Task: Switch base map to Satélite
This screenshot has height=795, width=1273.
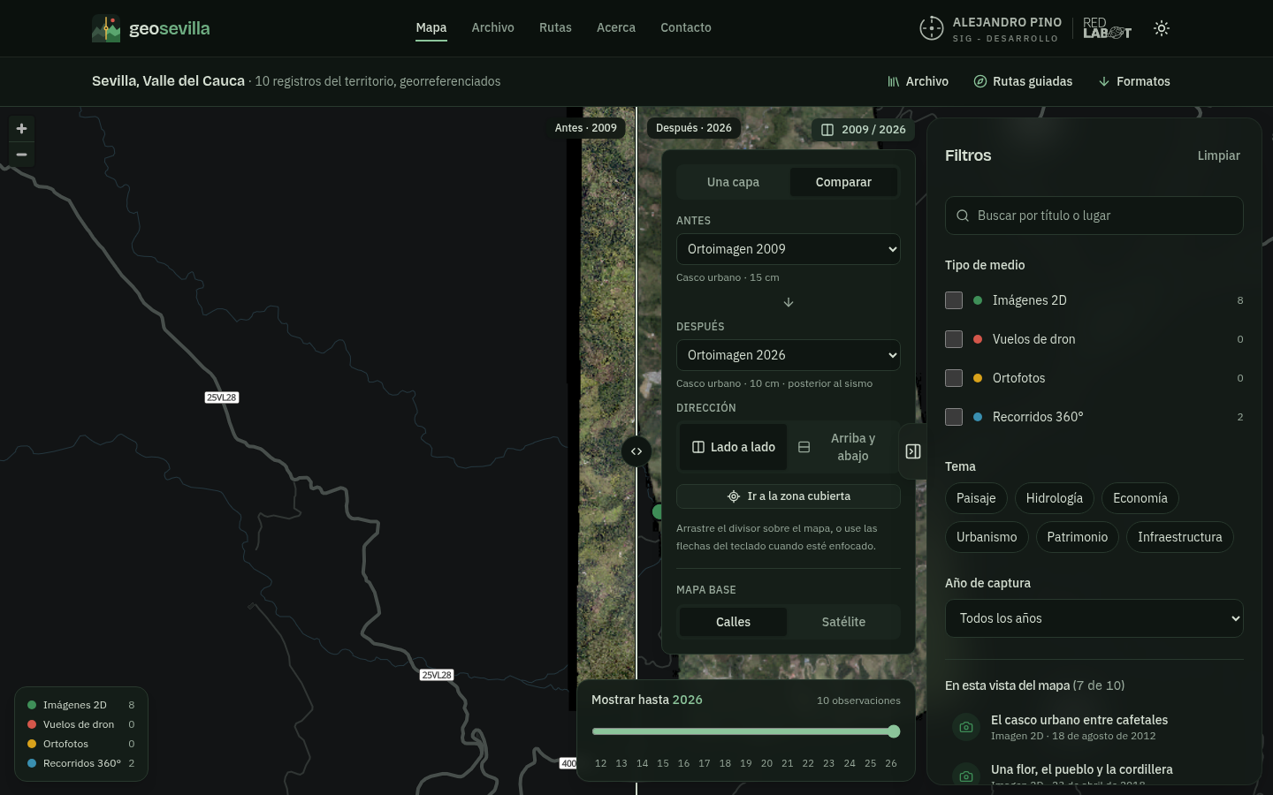Action: [x=843, y=622]
